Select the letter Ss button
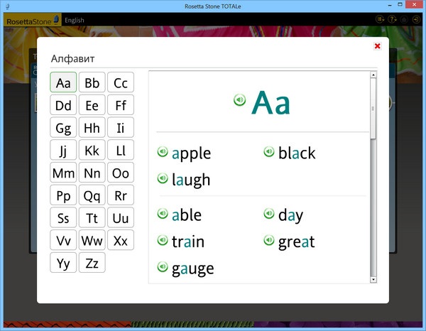The height and width of the screenshot is (331, 426). 63,217
